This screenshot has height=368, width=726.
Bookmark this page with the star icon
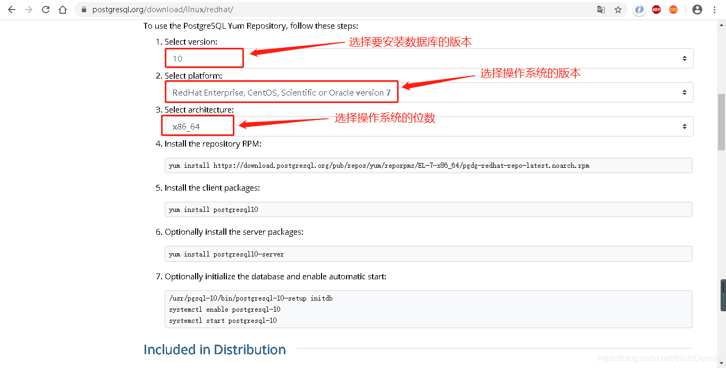coord(618,10)
